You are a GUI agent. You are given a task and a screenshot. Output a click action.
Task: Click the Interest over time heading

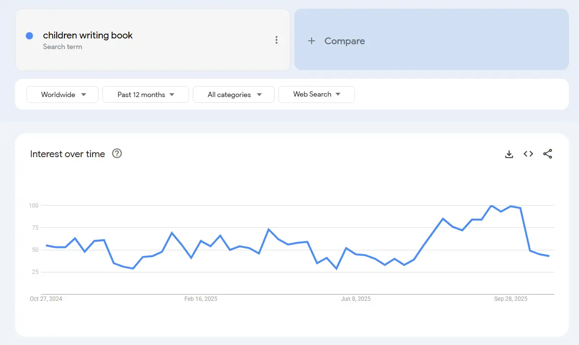tap(67, 154)
